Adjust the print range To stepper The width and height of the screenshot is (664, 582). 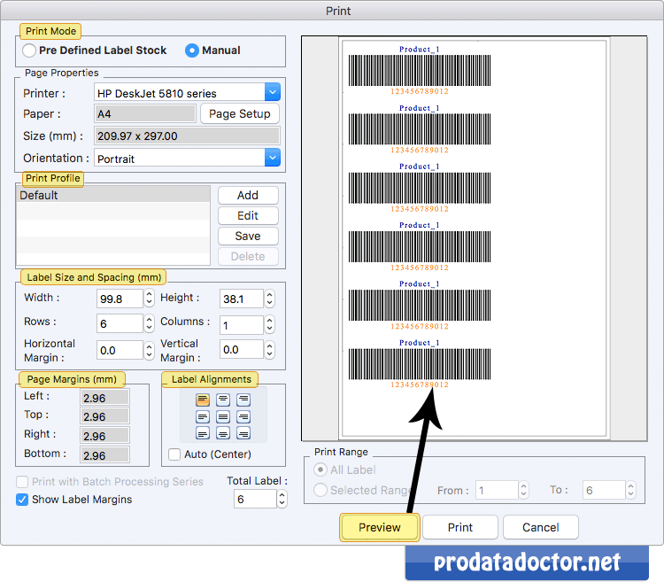pos(631,490)
